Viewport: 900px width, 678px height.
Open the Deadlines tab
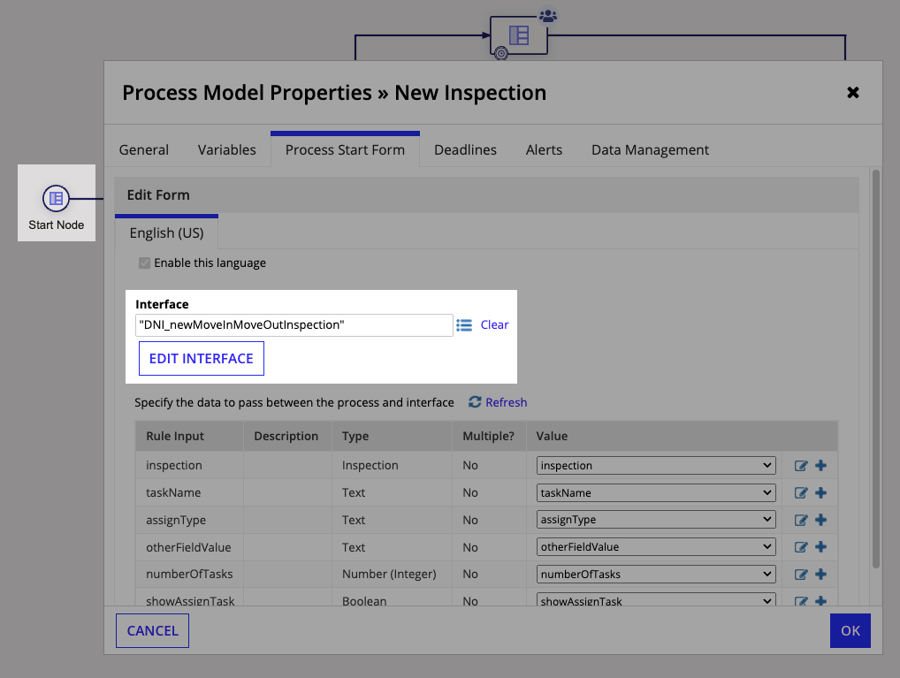(466, 150)
